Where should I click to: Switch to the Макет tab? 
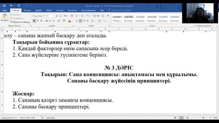(49, 10)
